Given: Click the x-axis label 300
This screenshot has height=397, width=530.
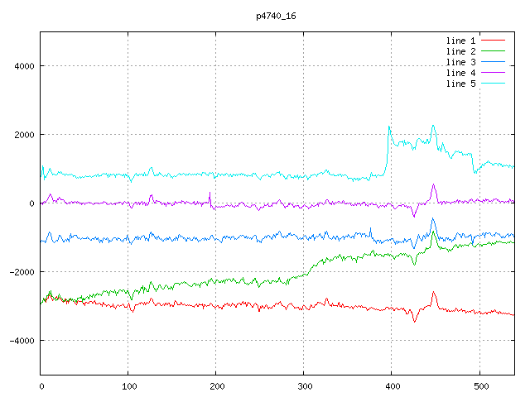Looking at the screenshot, I should point(305,386).
